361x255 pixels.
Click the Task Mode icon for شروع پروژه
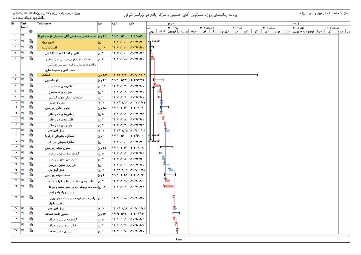23,42
